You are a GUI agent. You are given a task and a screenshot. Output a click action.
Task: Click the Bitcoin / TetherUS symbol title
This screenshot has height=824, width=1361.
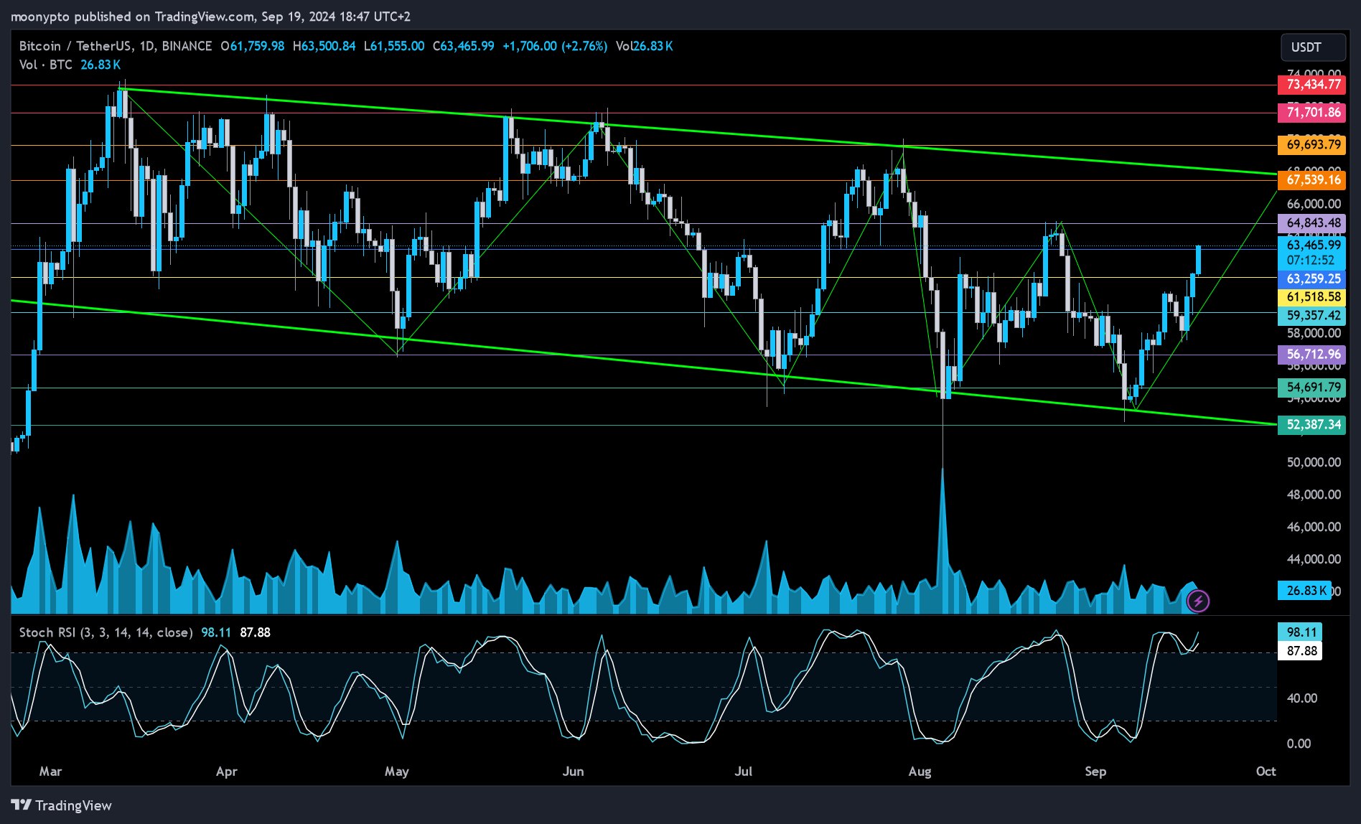tap(75, 46)
